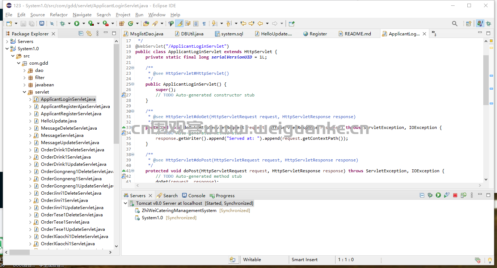The image size is (497, 268).
Task: Click Collapse All icon in Servers view
Action: pyautogui.click(x=422, y=195)
